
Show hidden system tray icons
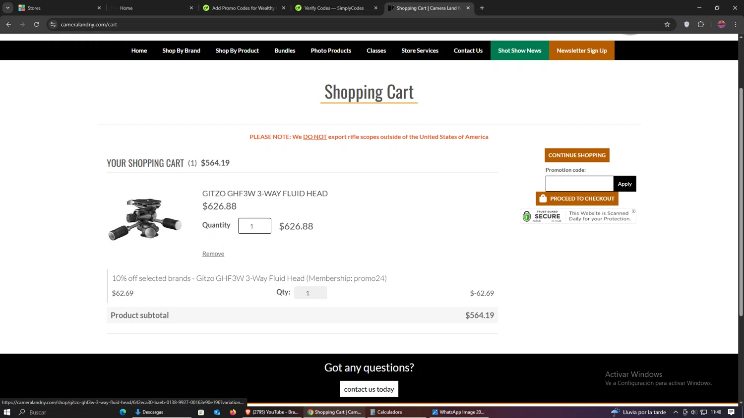click(676, 412)
